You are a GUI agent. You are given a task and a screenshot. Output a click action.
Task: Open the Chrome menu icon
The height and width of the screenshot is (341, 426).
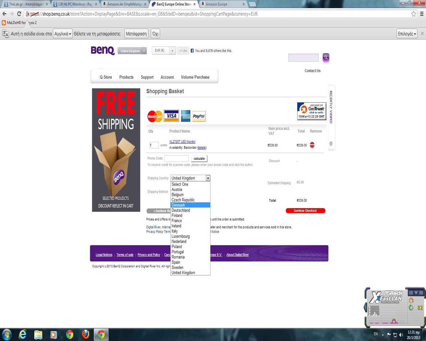point(422,14)
